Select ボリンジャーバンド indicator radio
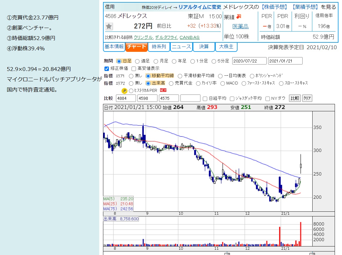Screen dimensions: 342x255 [252, 76]
